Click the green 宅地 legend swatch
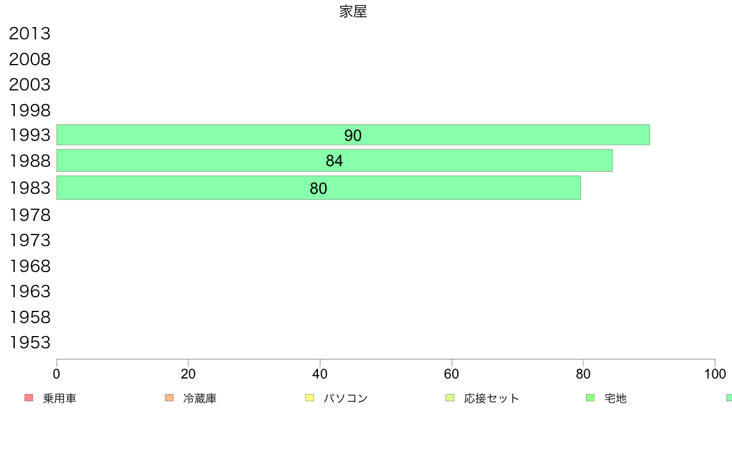Image resolution: width=732 pixels, height=453 pixels. point(590,398)
